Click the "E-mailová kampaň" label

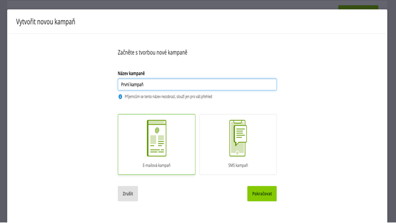pos(156,165)
